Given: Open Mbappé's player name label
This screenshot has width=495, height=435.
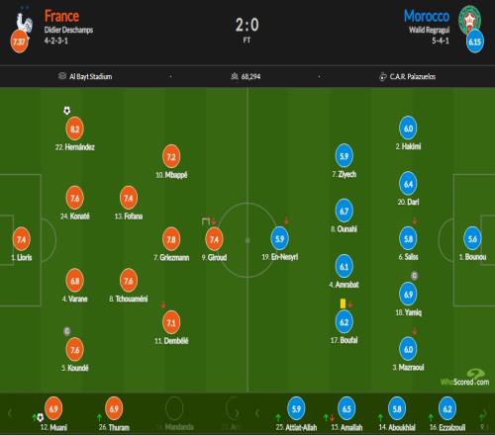Looking at the screenshot, I should [x=171, y=175].
